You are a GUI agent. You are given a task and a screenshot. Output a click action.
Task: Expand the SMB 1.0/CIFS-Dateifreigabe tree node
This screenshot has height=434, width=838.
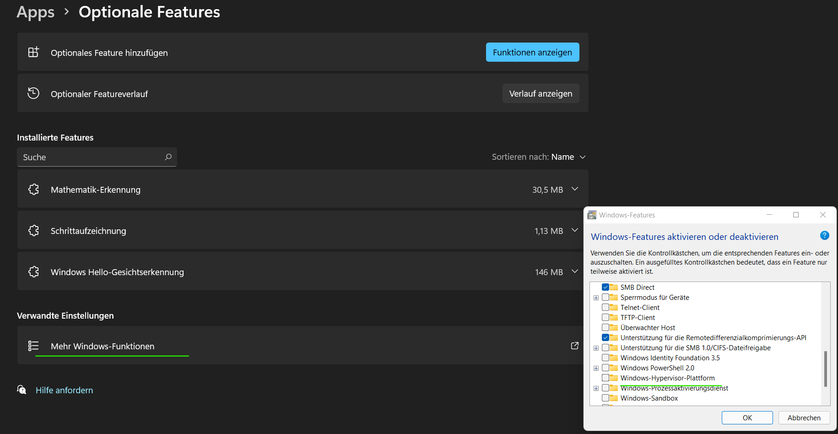tap(596, 348)
